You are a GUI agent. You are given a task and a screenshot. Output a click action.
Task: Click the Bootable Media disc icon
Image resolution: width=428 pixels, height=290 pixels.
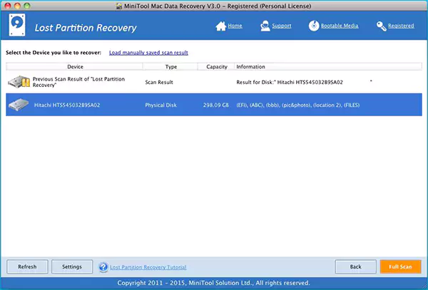coord(315,26)
